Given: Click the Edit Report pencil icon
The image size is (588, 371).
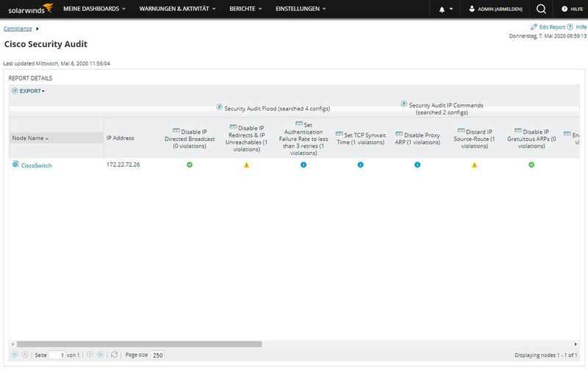Looking at the screenshot, I should 534,27.
